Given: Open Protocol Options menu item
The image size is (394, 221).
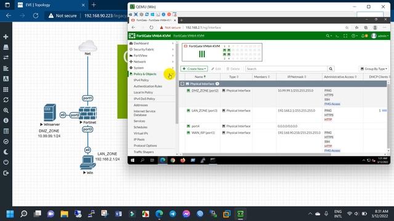Looking at the screenshot, I should pyautogui.click(x=145, y=145).
